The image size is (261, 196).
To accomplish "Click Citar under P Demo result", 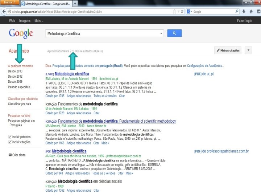I will [x=96, y=190].
